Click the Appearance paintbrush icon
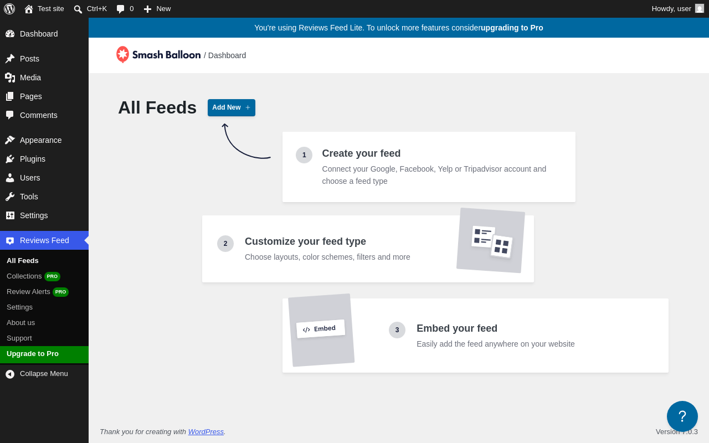 coord(10,140)
